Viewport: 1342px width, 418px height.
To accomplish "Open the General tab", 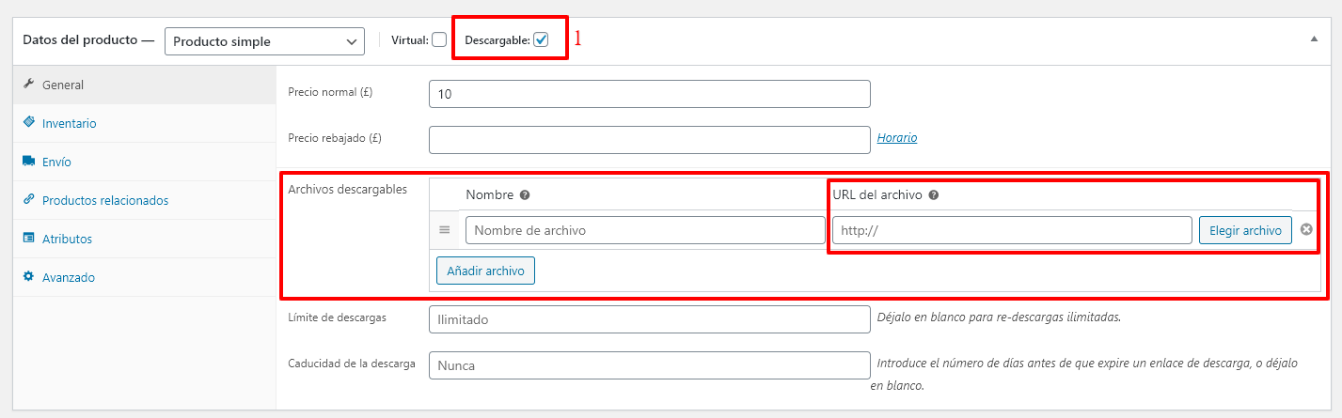I will (144, 85).
